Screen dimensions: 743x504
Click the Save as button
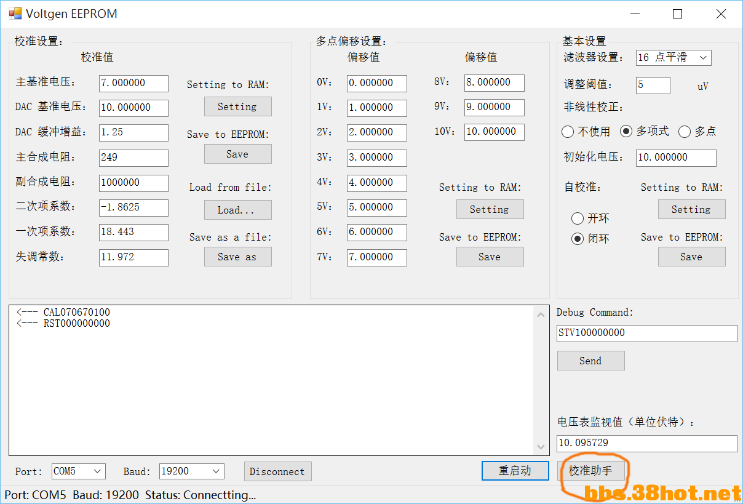pyautogui.click(x=237, y=257)
